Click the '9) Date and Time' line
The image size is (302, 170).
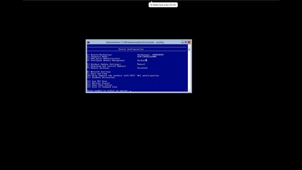(x=97, y=74)
